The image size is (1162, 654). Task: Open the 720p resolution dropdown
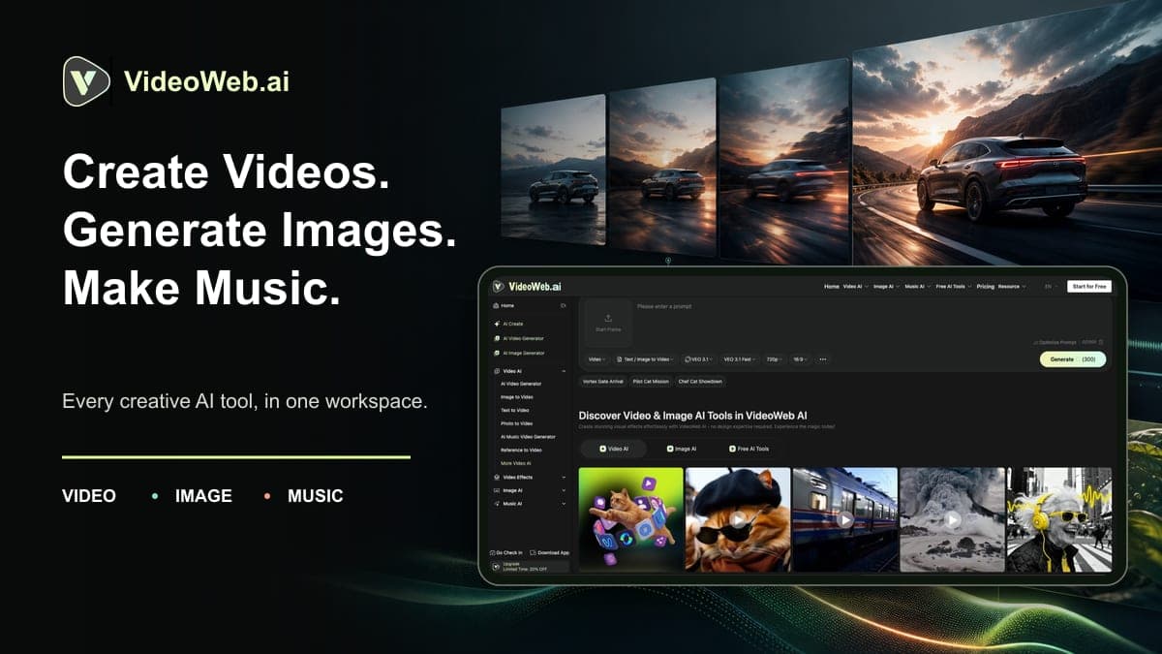pyautogui.click(x=775, y=358)
